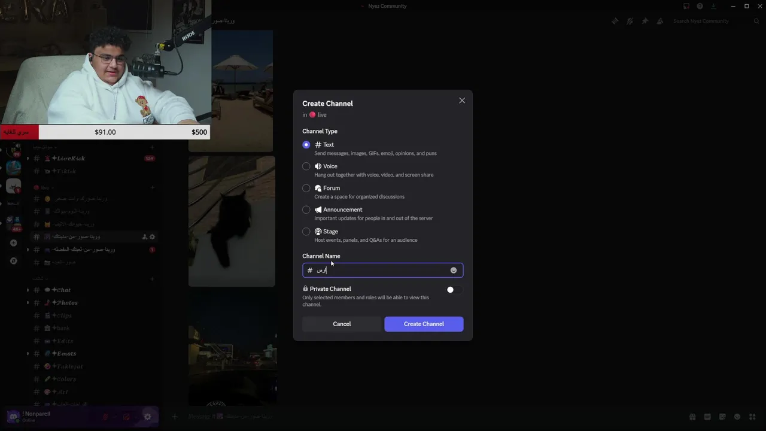Toggle the member list icon

click(659, 21)
